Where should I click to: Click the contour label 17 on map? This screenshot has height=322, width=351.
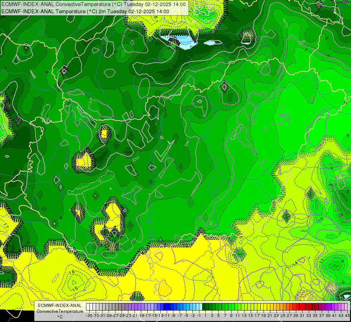[6, 225]
